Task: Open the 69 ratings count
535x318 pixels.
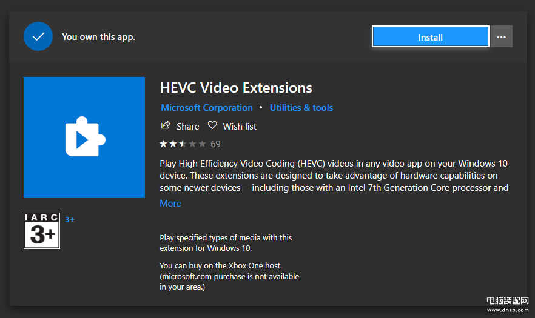Action: tap(215, 144)
